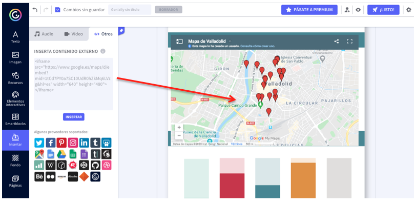Switch to the Audio tab
414x200 pixels.
coord(44,34)
